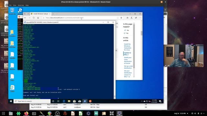Click the Edge share icon
This screenshot has height=116, width=207.
pos(136,18)
